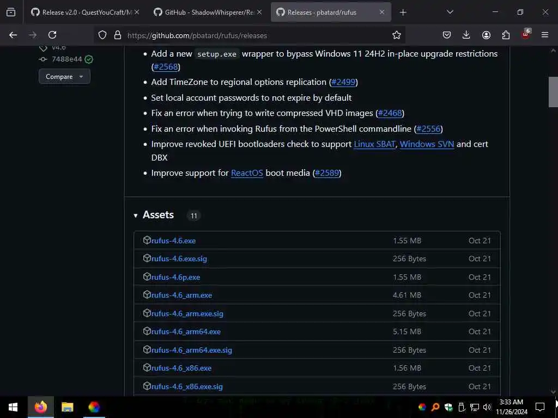Screen dimensions: 558x418
Task: Download rufus-4.6_arm.exe.sig asset
Action: tap(187, 313)
